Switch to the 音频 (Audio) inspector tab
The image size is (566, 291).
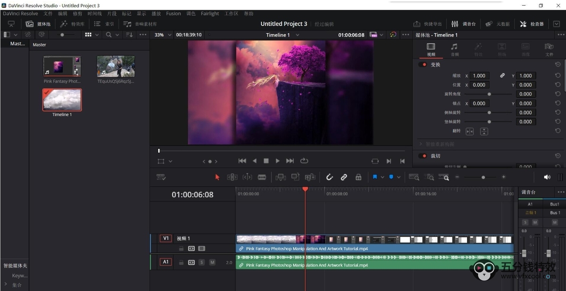tap(454, 49)
